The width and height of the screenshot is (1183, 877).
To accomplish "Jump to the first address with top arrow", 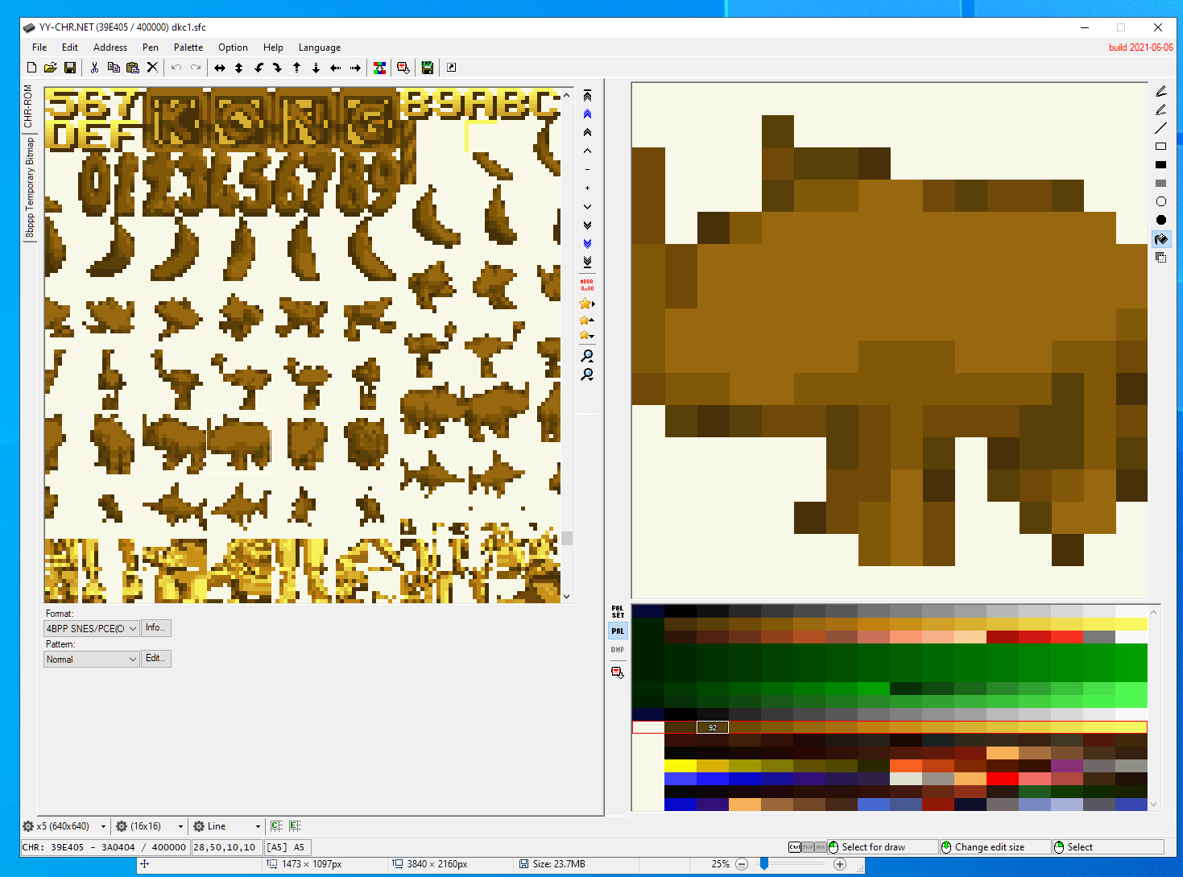I will coord(587,96).
